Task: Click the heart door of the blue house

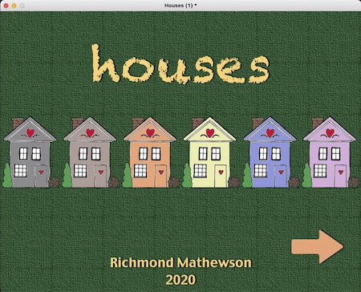Action: coord(281,176)
